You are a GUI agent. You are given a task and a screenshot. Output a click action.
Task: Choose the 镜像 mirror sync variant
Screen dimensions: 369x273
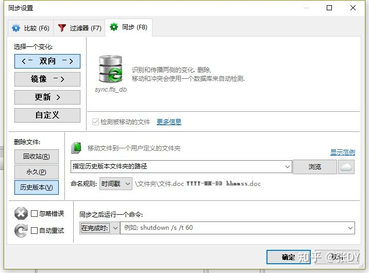(x=47, y=79)
